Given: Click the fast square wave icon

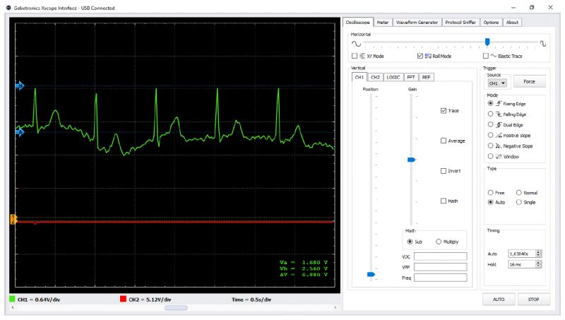Looking at the screenshot, I should pyautogui.click(x=543, y=44).
